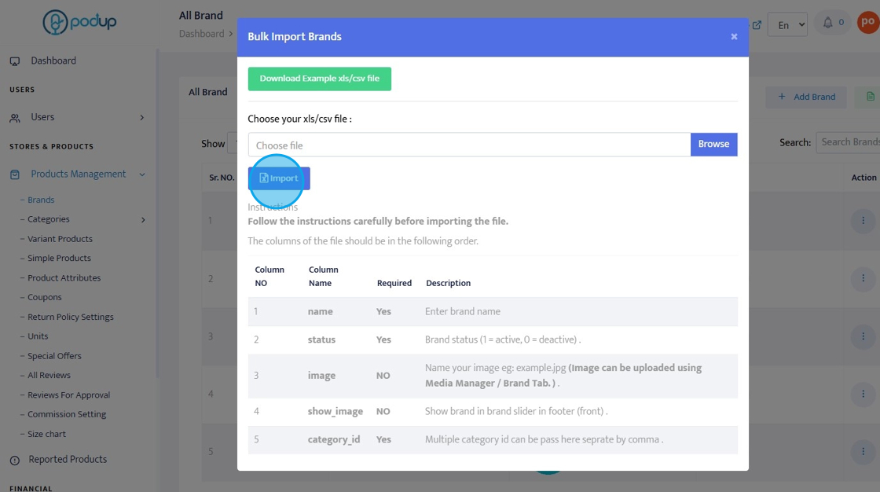The image size is (880, 492).
Task: Click the 'po' user avatar
Action: 868,22
